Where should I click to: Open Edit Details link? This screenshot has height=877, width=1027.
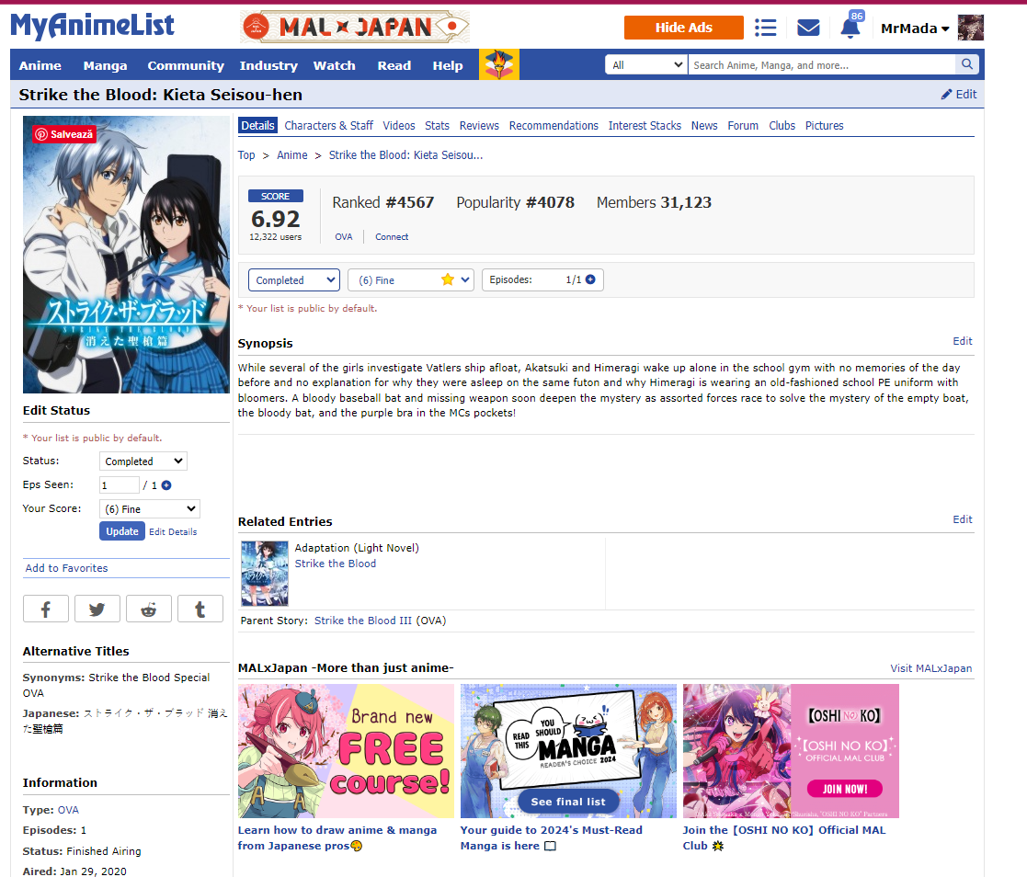pos(173,532)
